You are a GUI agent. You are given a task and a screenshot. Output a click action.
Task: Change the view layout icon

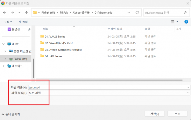[173, 22]
